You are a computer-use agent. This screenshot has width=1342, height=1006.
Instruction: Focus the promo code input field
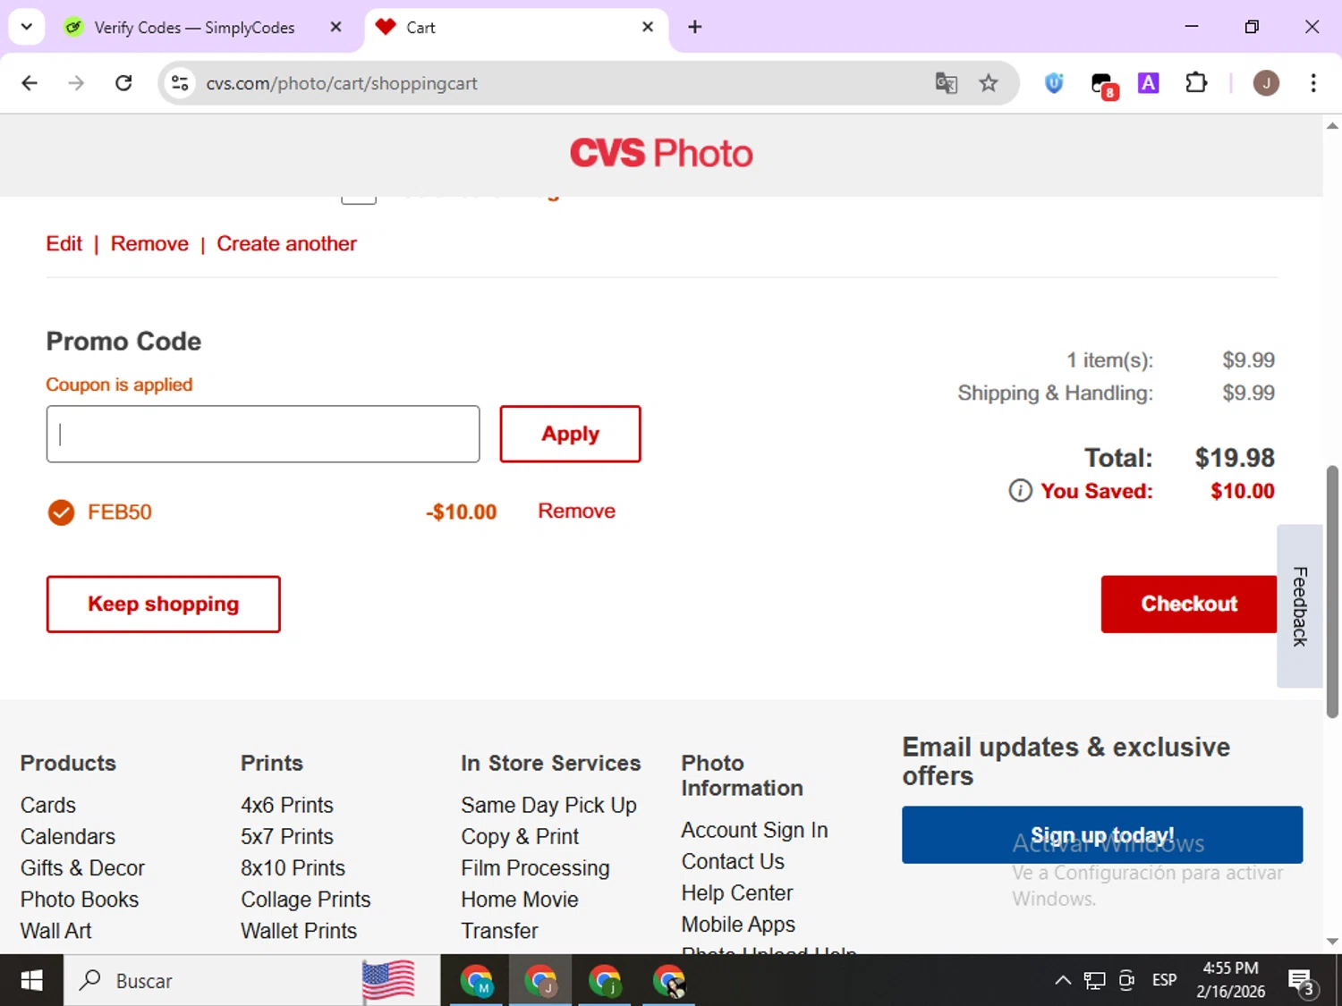point(263,434)
